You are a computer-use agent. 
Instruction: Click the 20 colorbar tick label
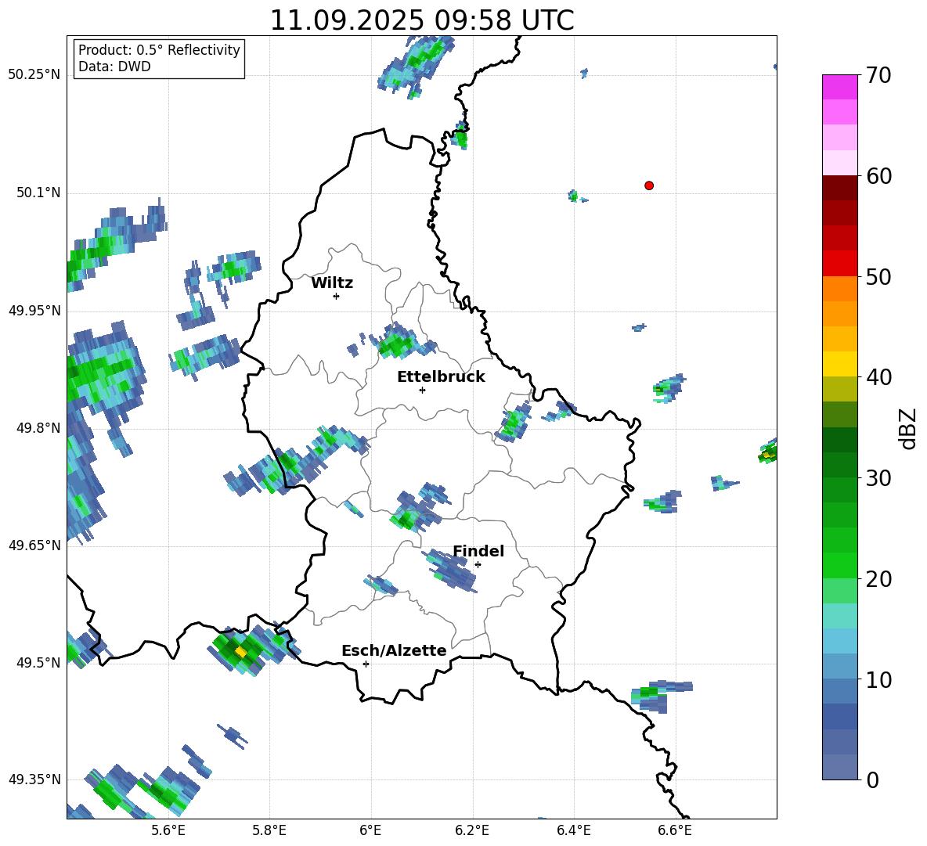(878, 579)
